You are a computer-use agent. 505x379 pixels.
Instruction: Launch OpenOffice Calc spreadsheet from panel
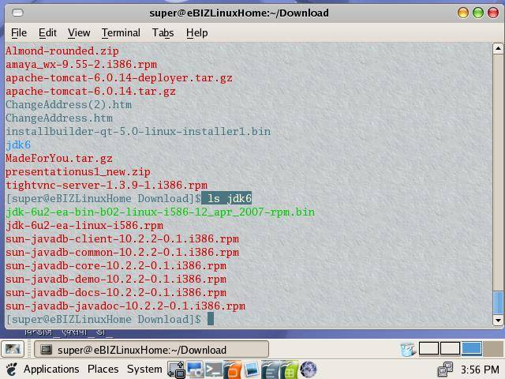(290, 369)
